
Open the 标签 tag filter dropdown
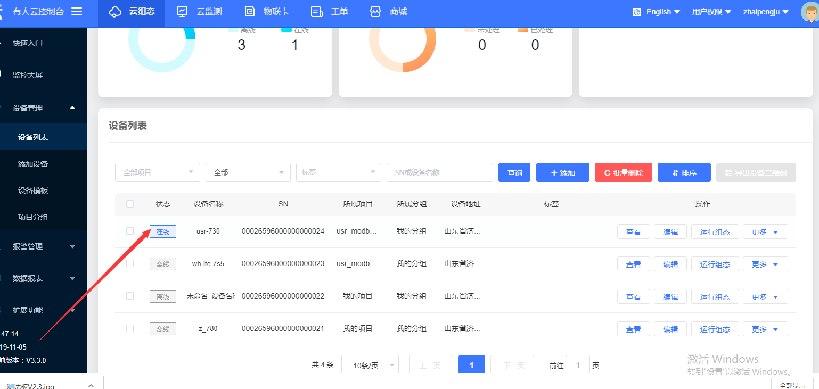(x=338, y=172)
